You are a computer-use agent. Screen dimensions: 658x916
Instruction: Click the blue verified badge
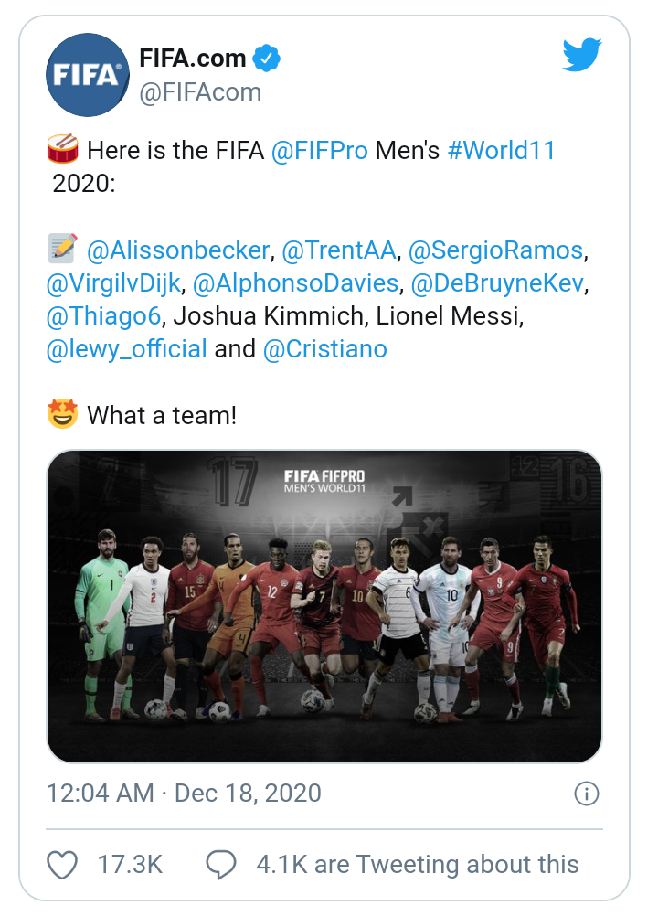coord(266,59)
